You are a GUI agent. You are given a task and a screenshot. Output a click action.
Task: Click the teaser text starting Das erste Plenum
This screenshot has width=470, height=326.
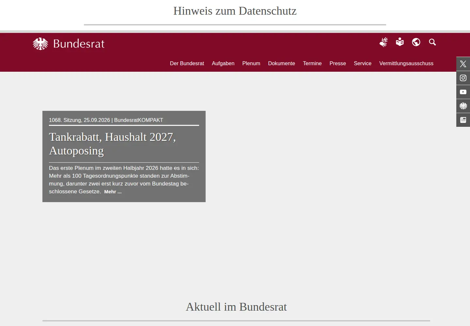[124, 180]
